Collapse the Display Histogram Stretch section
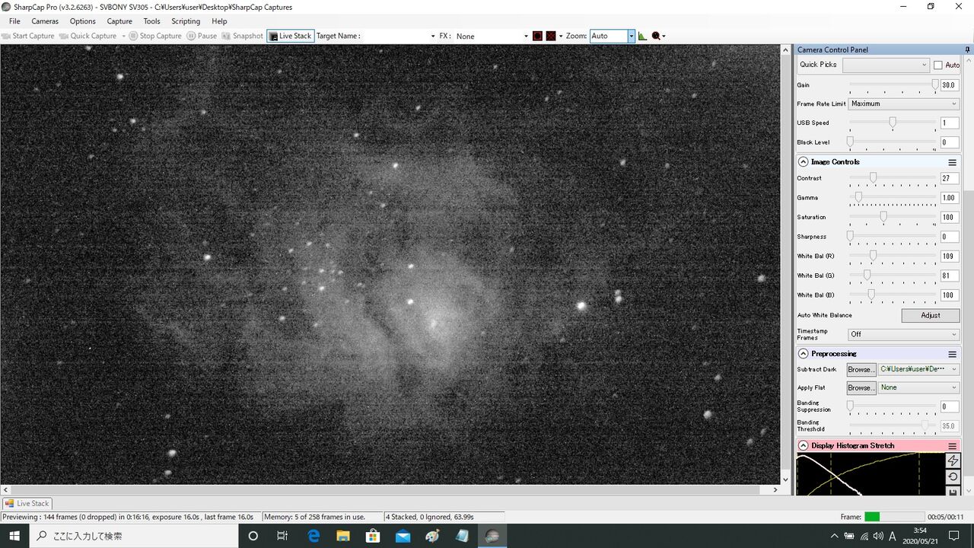This screenshot has width=974, height=548. 803,446
